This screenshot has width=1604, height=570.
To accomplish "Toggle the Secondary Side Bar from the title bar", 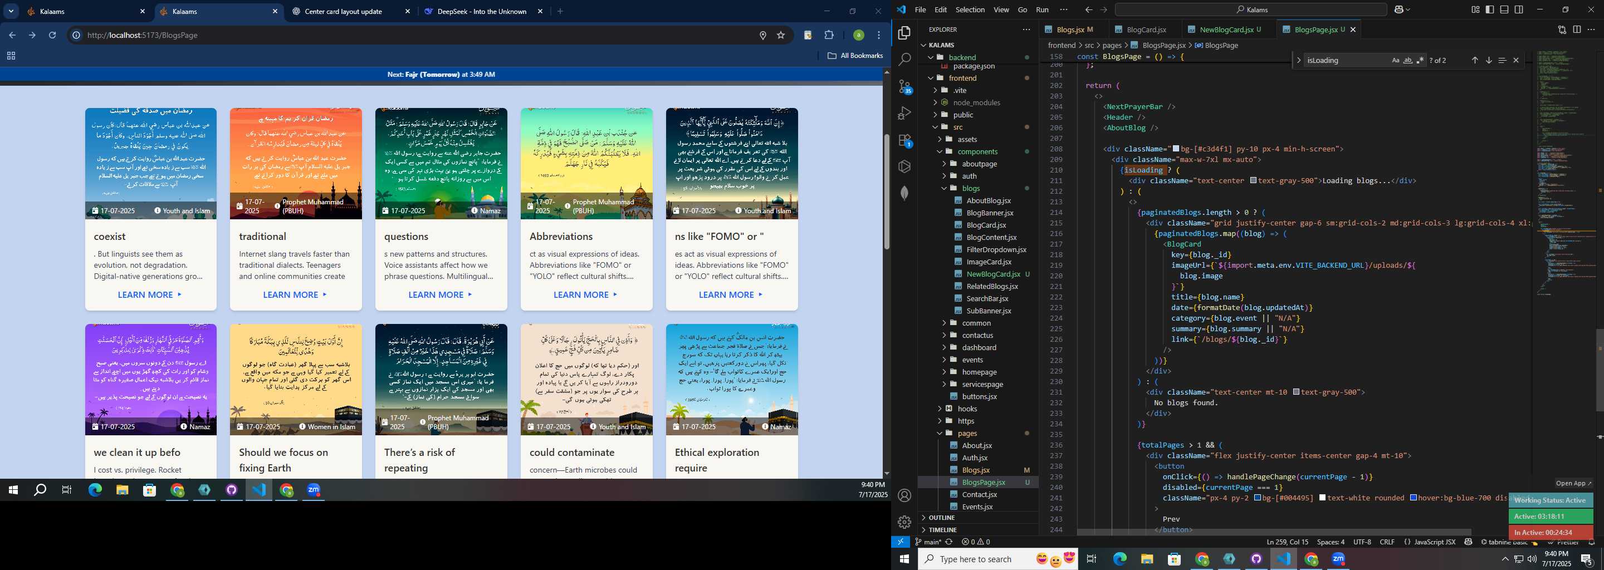I will [1519, 9].
